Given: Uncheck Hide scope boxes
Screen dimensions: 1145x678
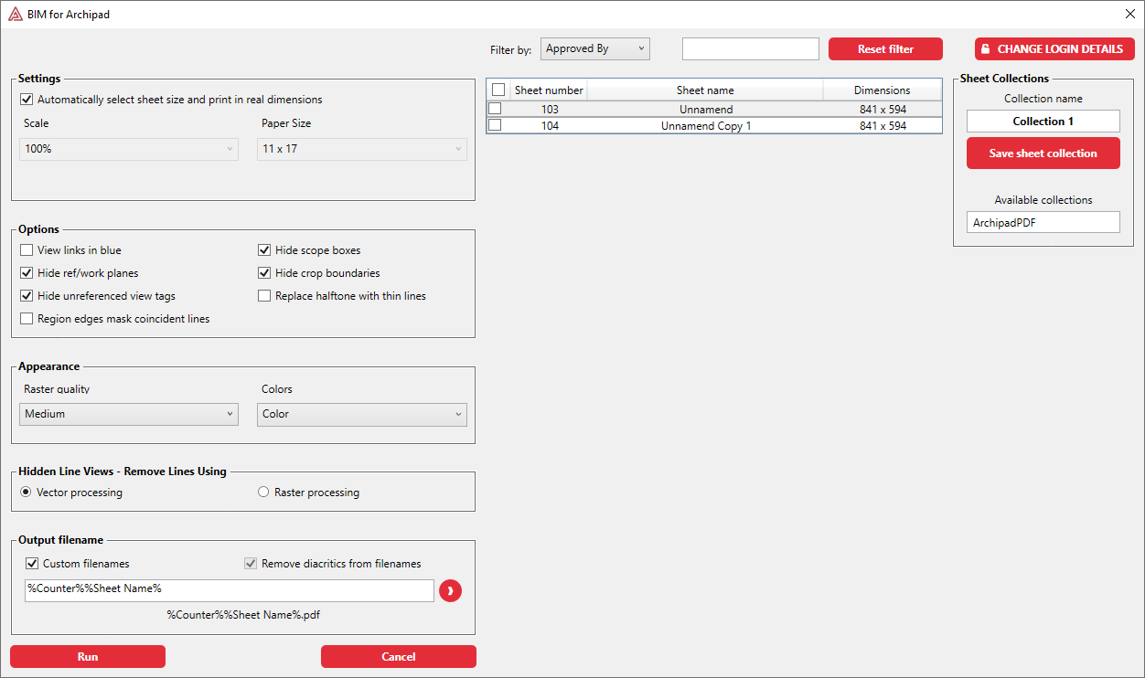Looking at the screenshot, I should 264,250.
